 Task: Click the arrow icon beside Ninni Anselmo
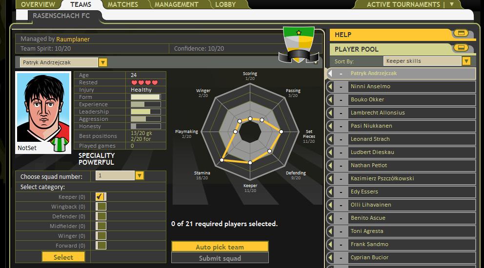tap(330, 87)
